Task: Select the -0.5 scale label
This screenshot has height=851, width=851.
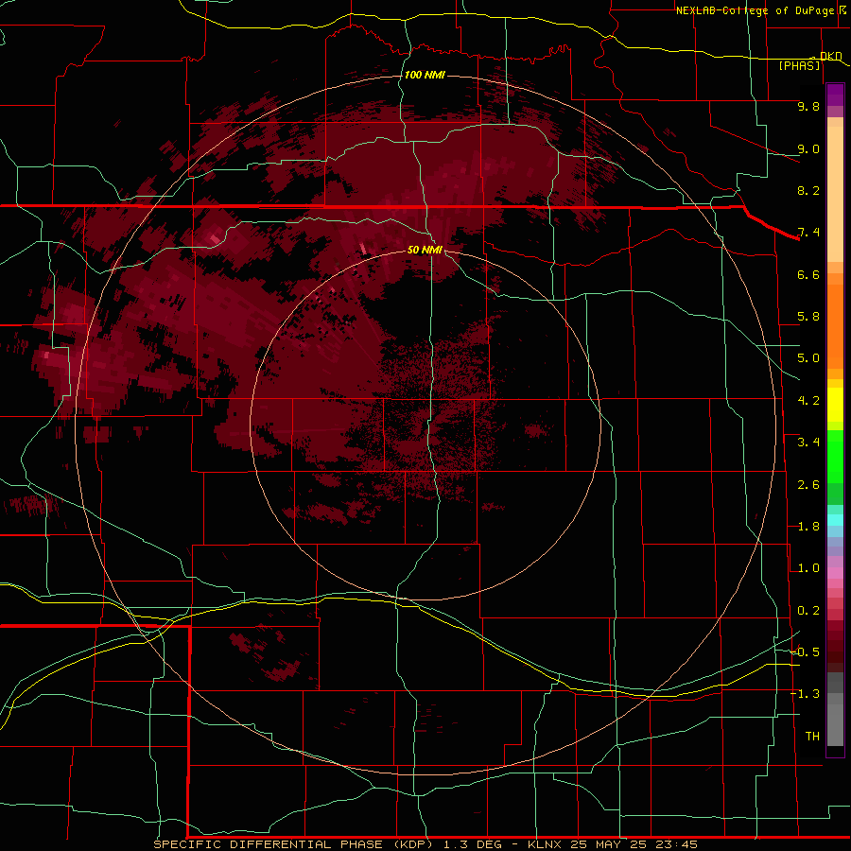Action: (x=806, y=652)
